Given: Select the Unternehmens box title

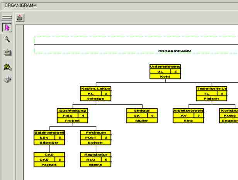Looking at the screenshot, I should [x=165, y=66].
